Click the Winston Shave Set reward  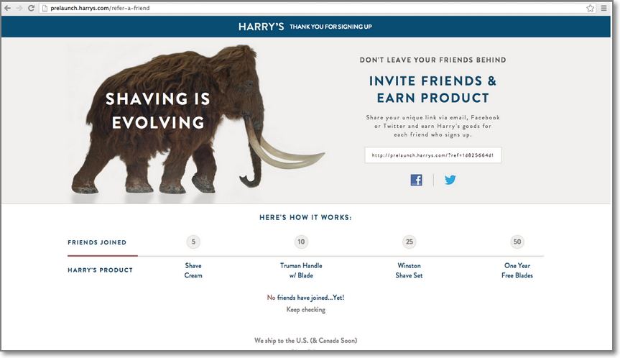pos(410,270)
